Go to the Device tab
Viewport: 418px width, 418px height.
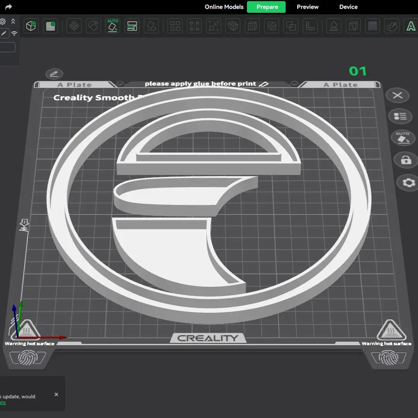(348, 7)
